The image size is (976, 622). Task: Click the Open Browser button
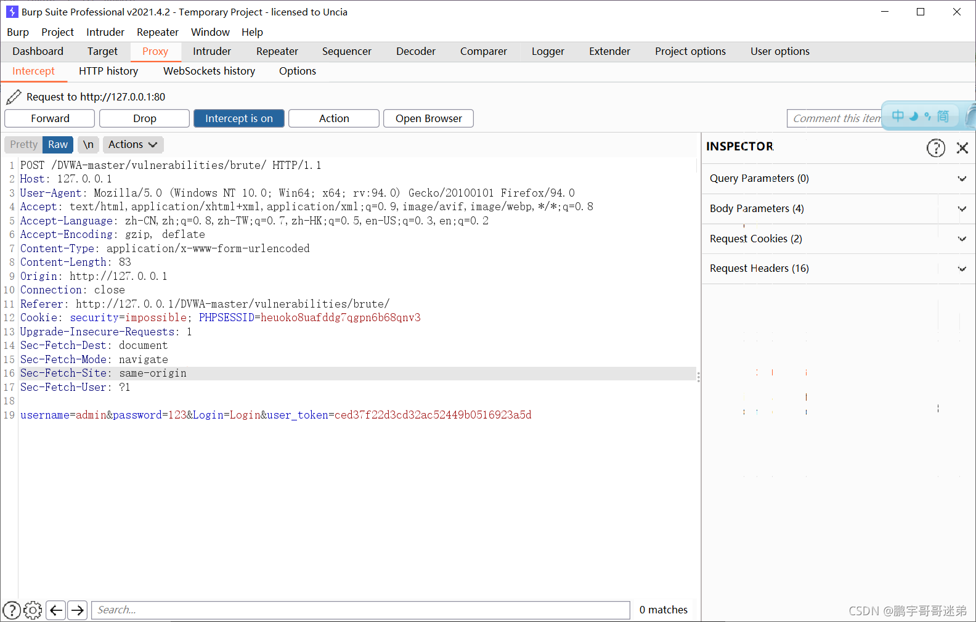coord(429,118)
